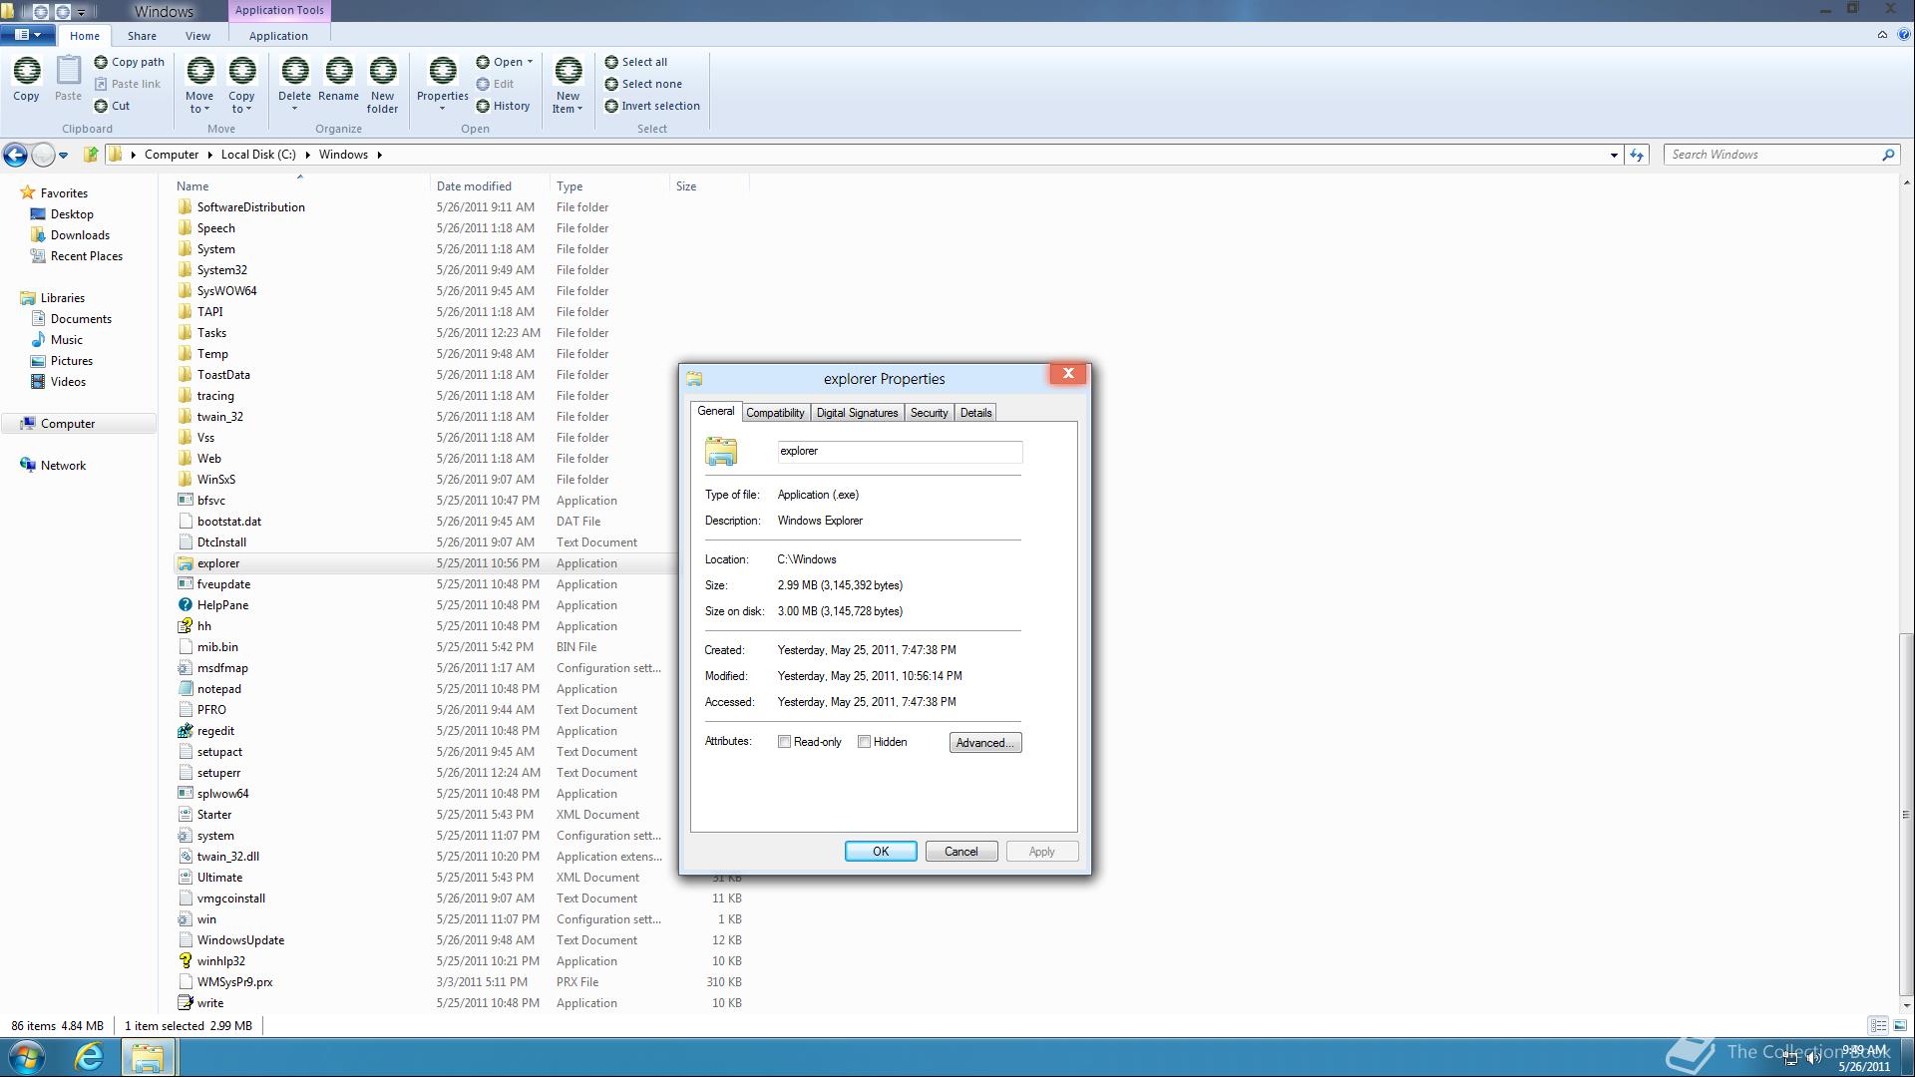
Task: Click Invert selection in ribbon
Action: click(652, 106)
